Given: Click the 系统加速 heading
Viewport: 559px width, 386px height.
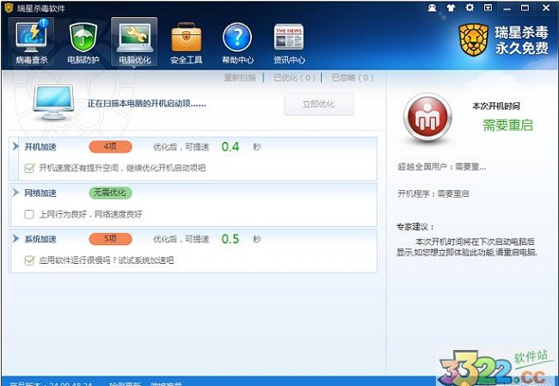Looking at the screenshot, I should pyautogui.click(x=40, y=239).
